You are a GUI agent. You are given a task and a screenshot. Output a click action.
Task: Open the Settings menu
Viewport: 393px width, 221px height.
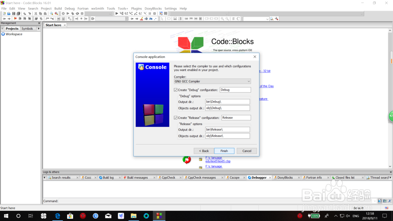171,9
